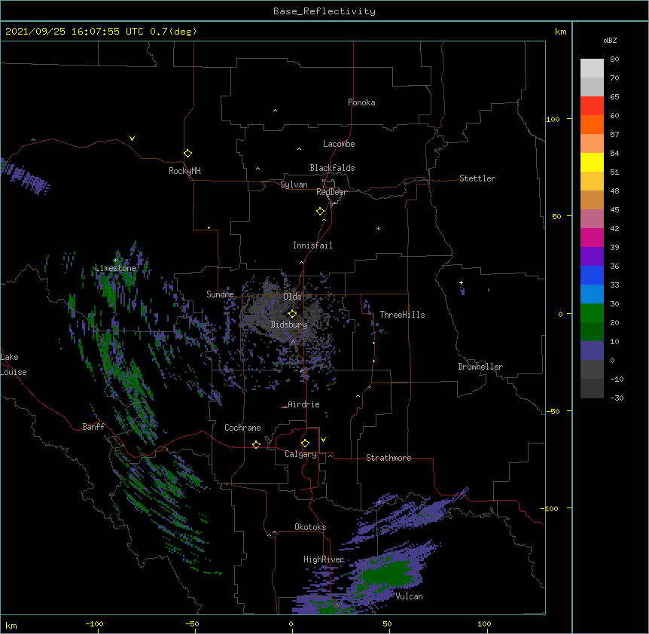649x634 pixels.
Task: Click the royal blue 36-33 dBZ swatch
Action: click(592, 275)
